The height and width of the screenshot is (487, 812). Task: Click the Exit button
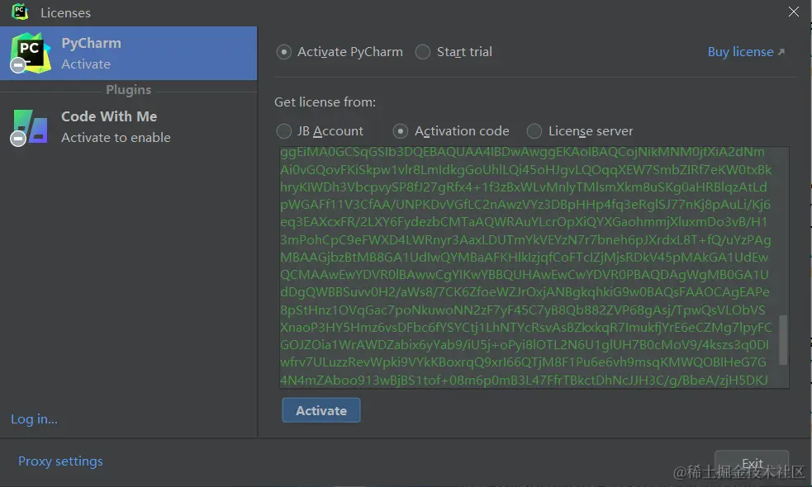click(x=751, y=463)
